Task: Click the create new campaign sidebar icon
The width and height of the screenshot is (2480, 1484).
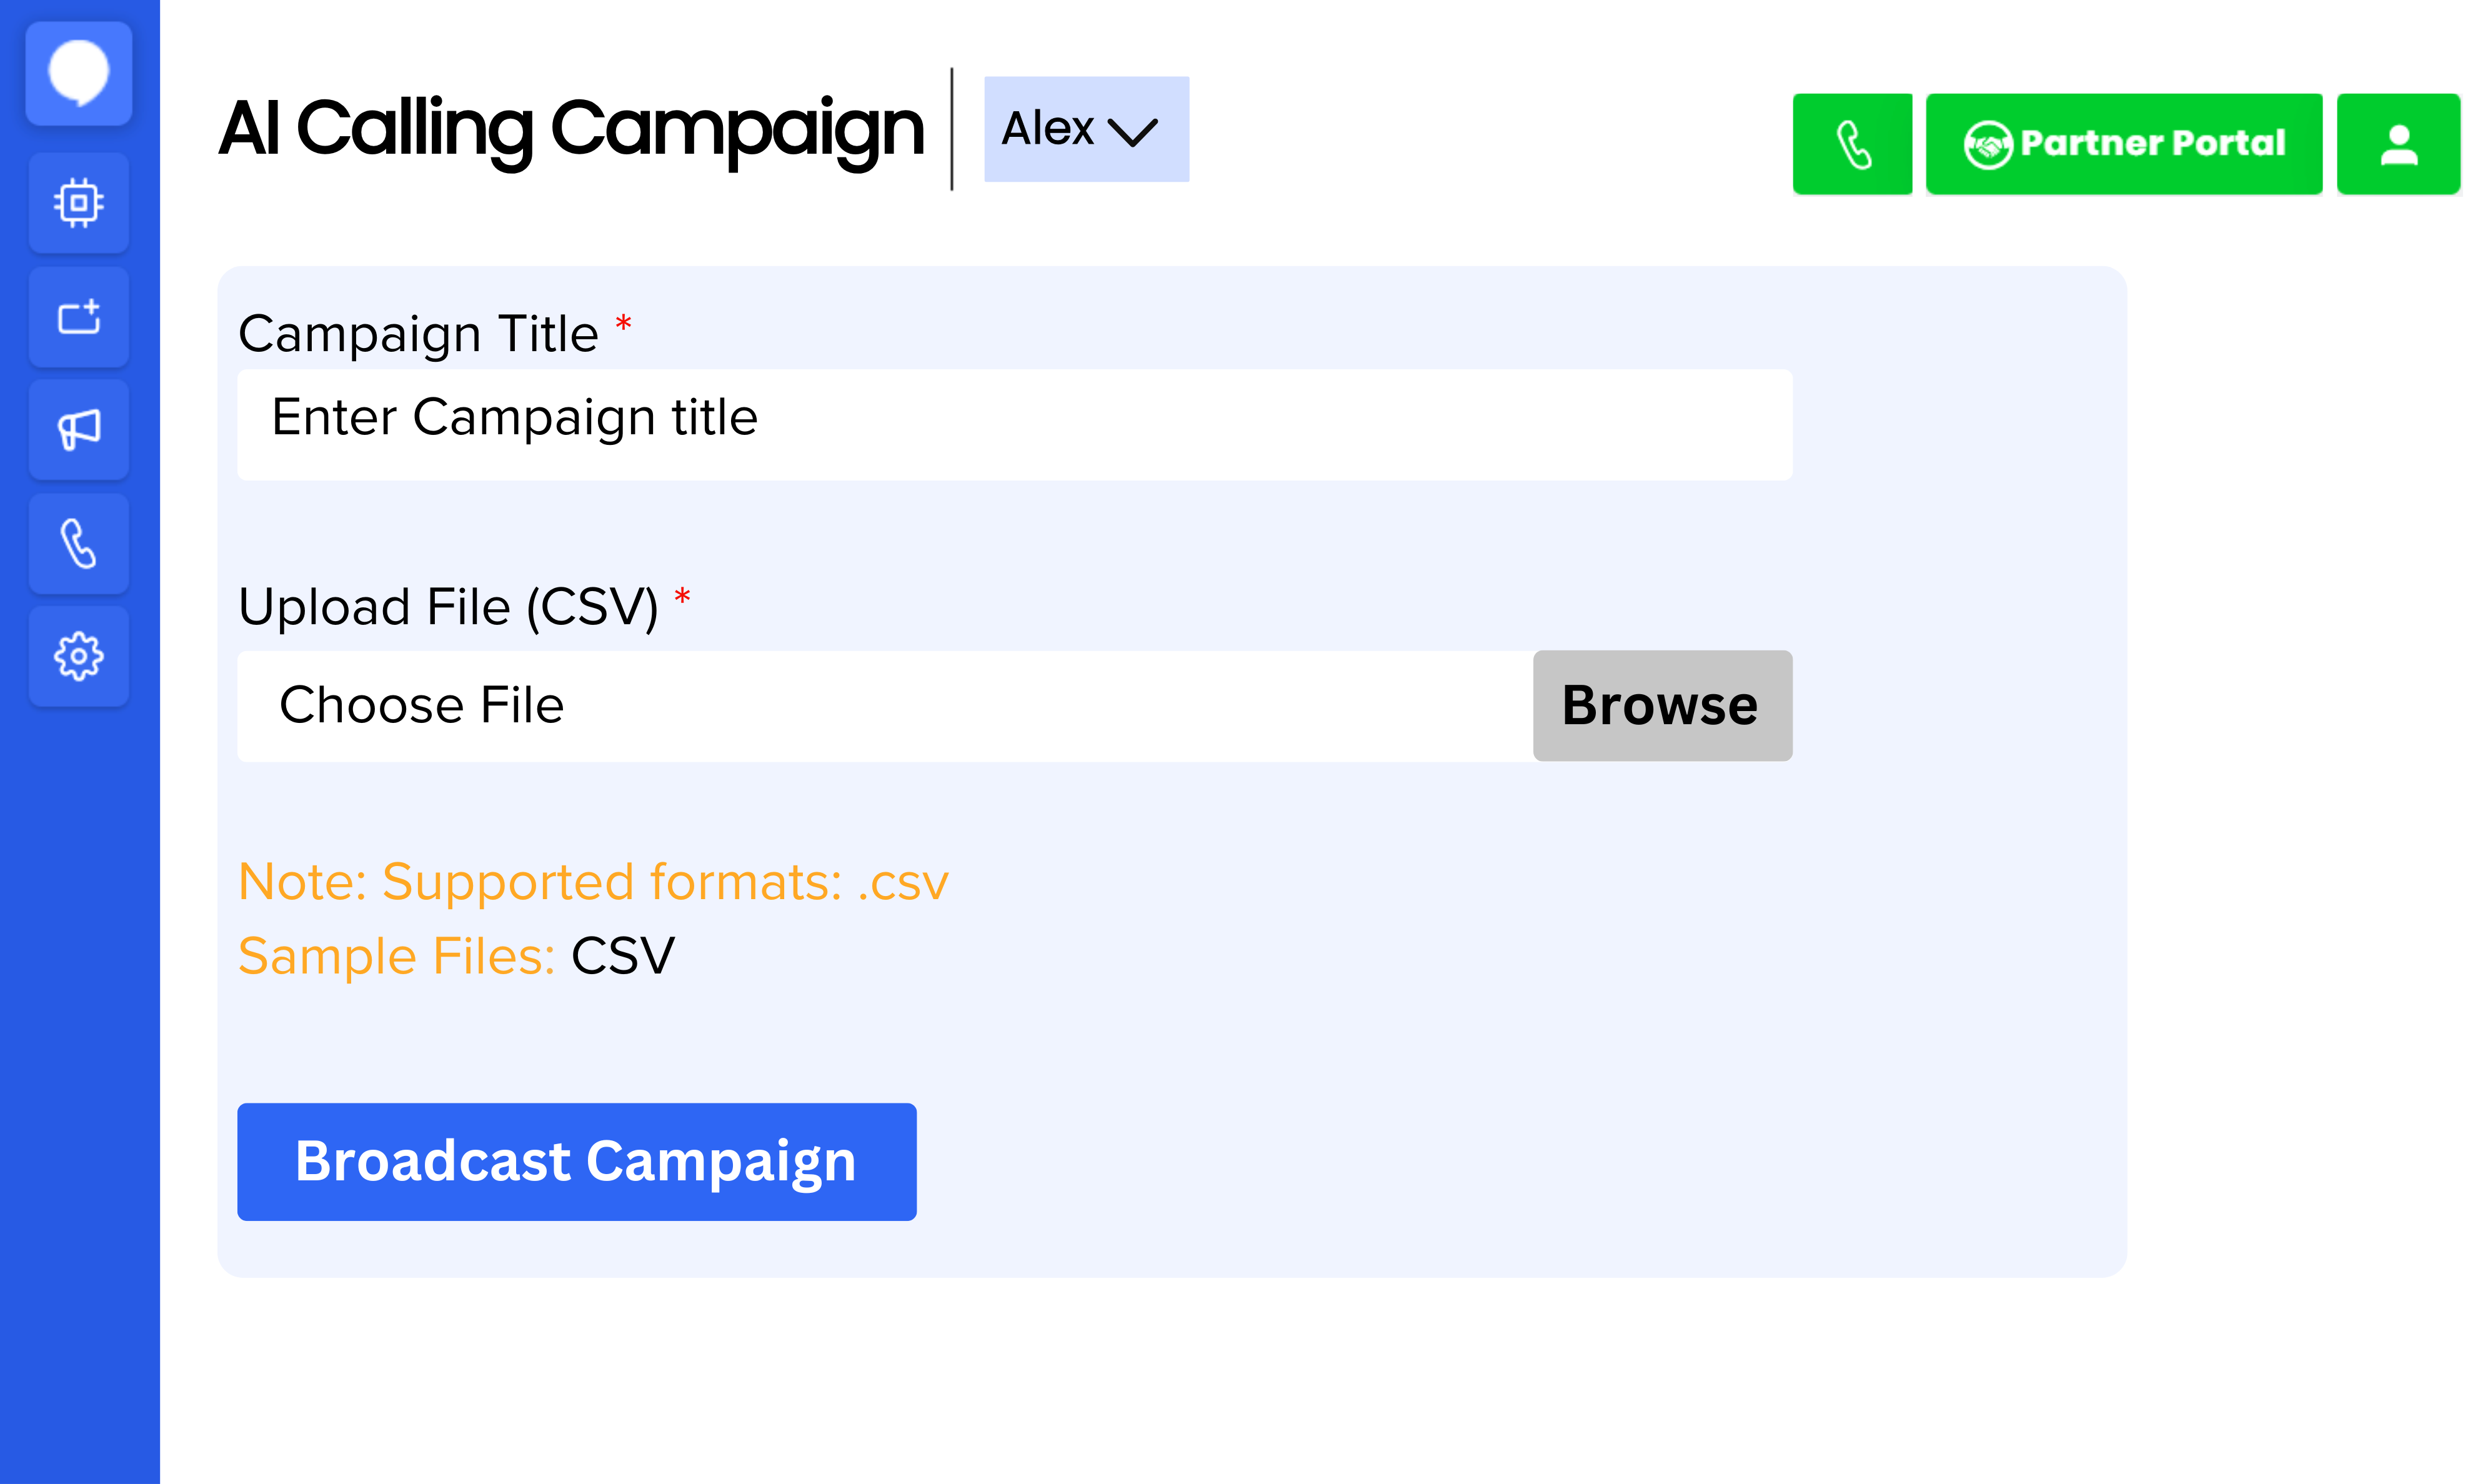Action: 78,317
